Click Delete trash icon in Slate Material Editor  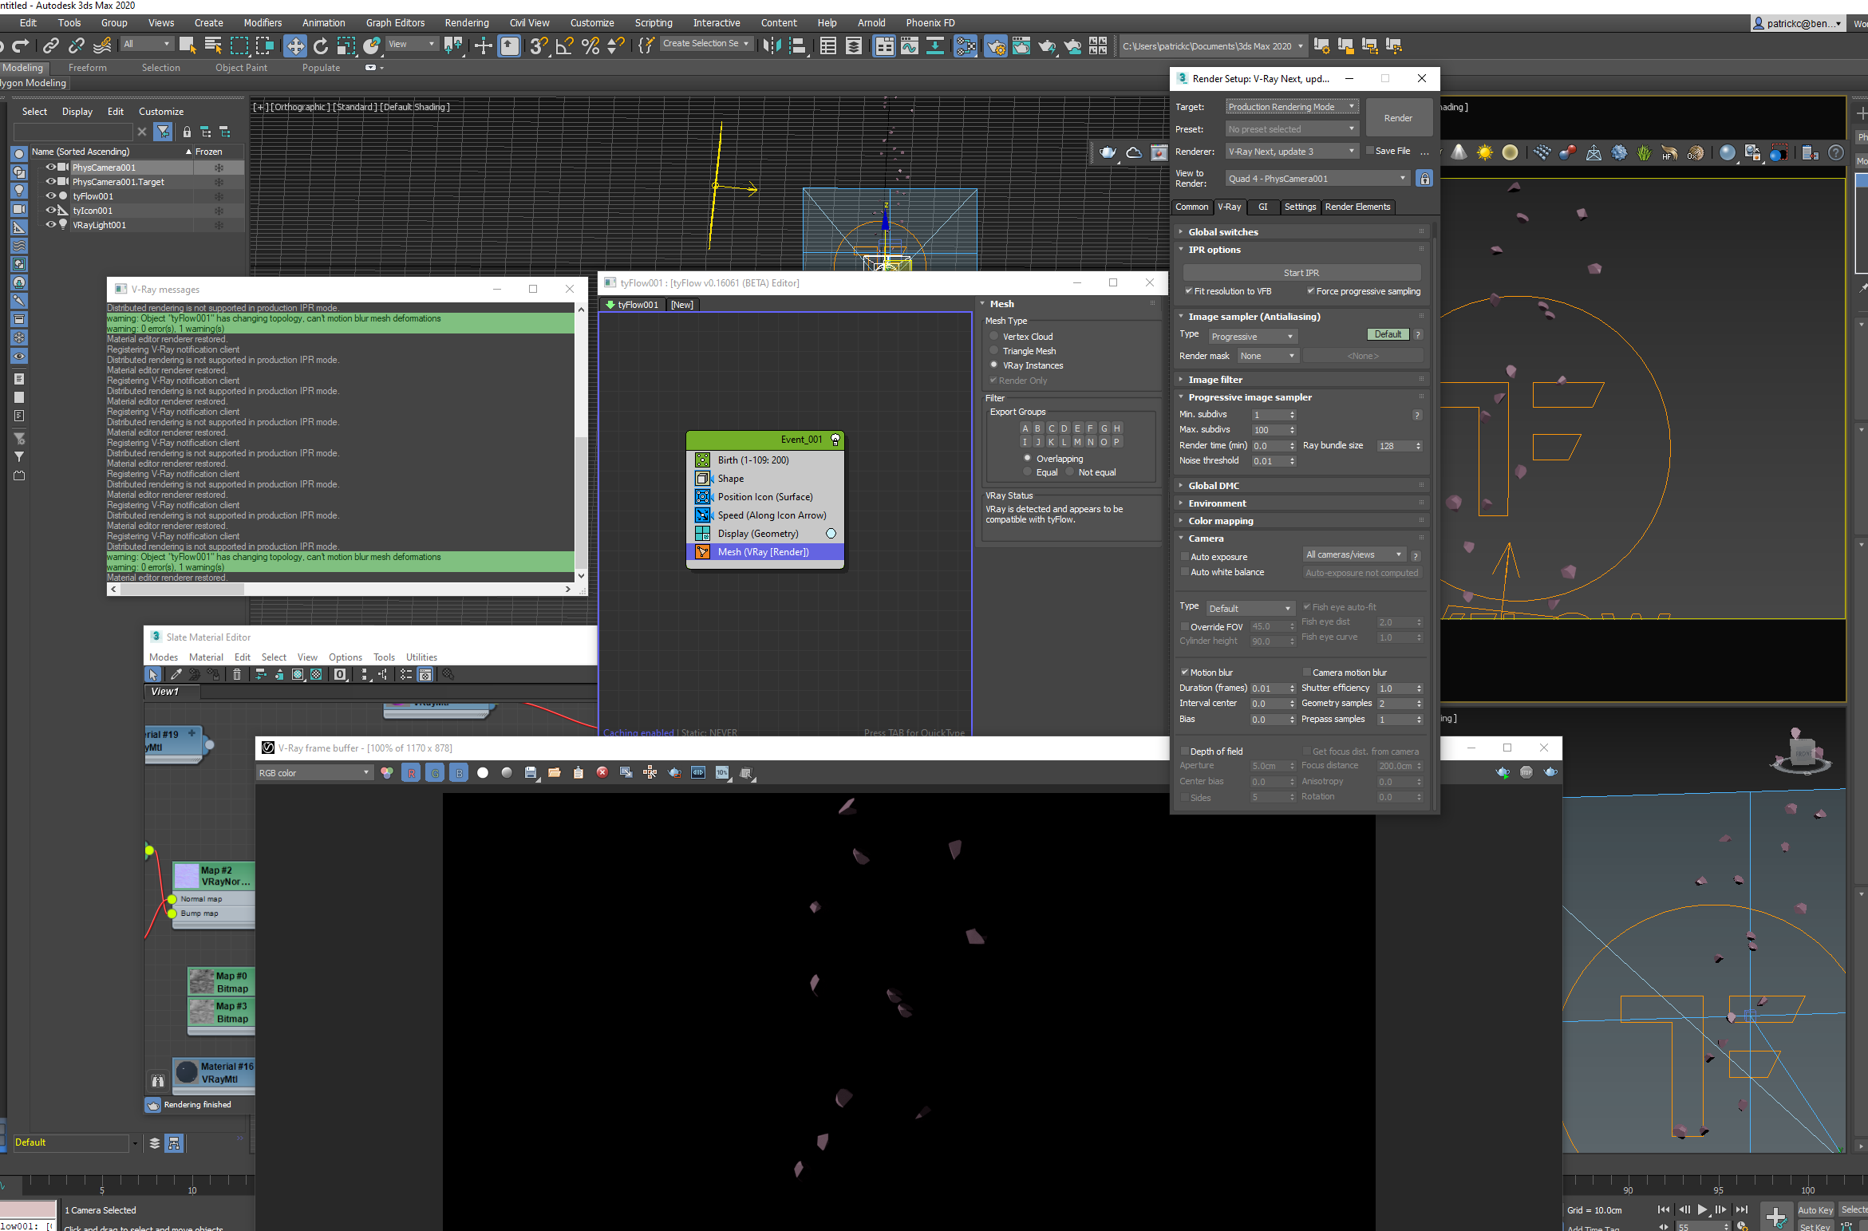237,675
